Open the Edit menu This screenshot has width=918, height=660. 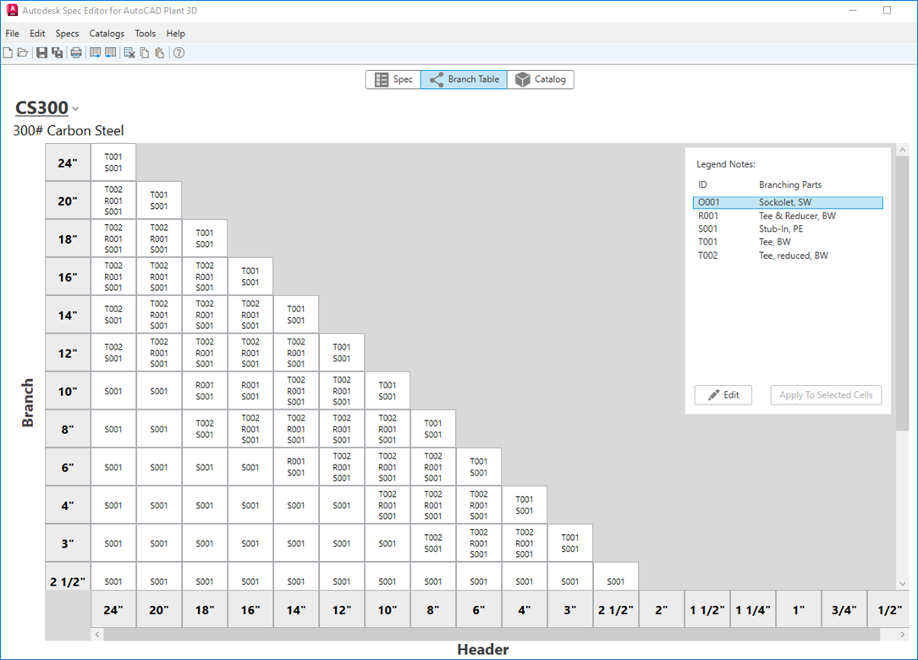point(37,33)
